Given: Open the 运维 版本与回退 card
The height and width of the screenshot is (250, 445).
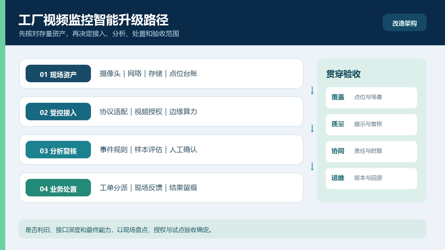Looking at the screenshot, I should [x=371, y=179].
